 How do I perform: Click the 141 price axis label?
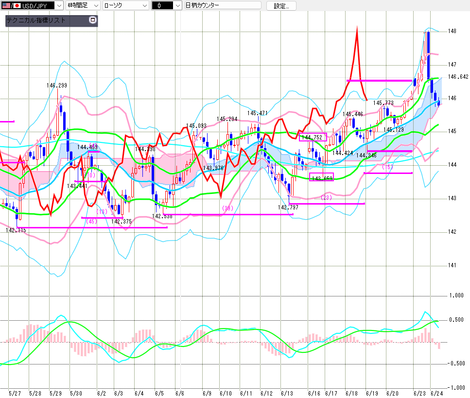click(x=452, y=265)
